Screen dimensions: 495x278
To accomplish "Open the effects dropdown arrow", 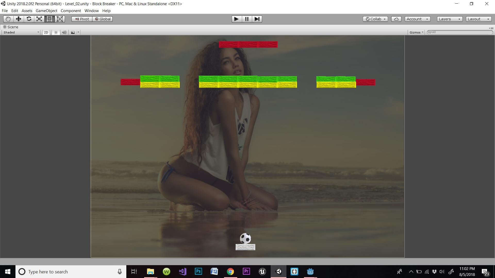I will pos(78,32).
